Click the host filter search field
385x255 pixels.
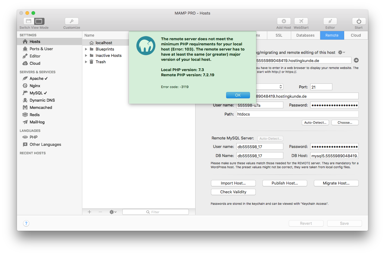coord(155,212)
